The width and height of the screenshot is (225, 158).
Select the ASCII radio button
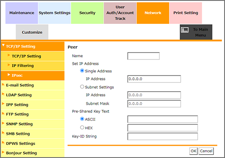82,119
